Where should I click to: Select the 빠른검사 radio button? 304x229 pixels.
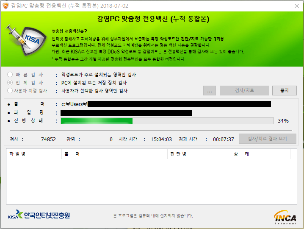[10, 75]
